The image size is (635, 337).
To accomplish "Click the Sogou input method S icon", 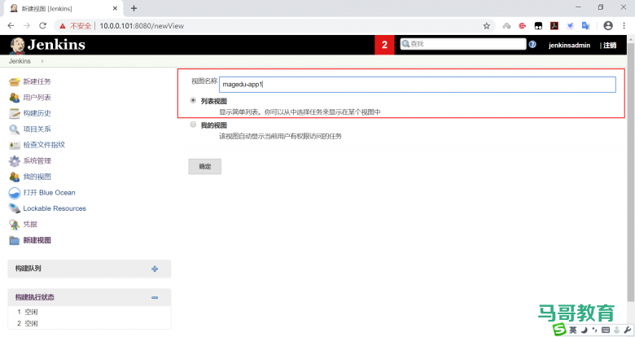I will (x=559, y=330).
